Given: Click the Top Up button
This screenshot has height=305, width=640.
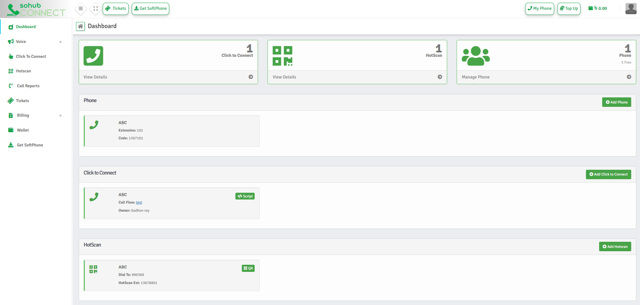Looking at the screenshot, I should click(569, 8).
